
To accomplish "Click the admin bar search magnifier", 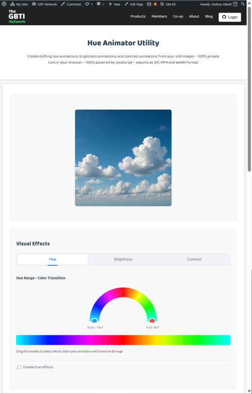I will click(243, 4).
